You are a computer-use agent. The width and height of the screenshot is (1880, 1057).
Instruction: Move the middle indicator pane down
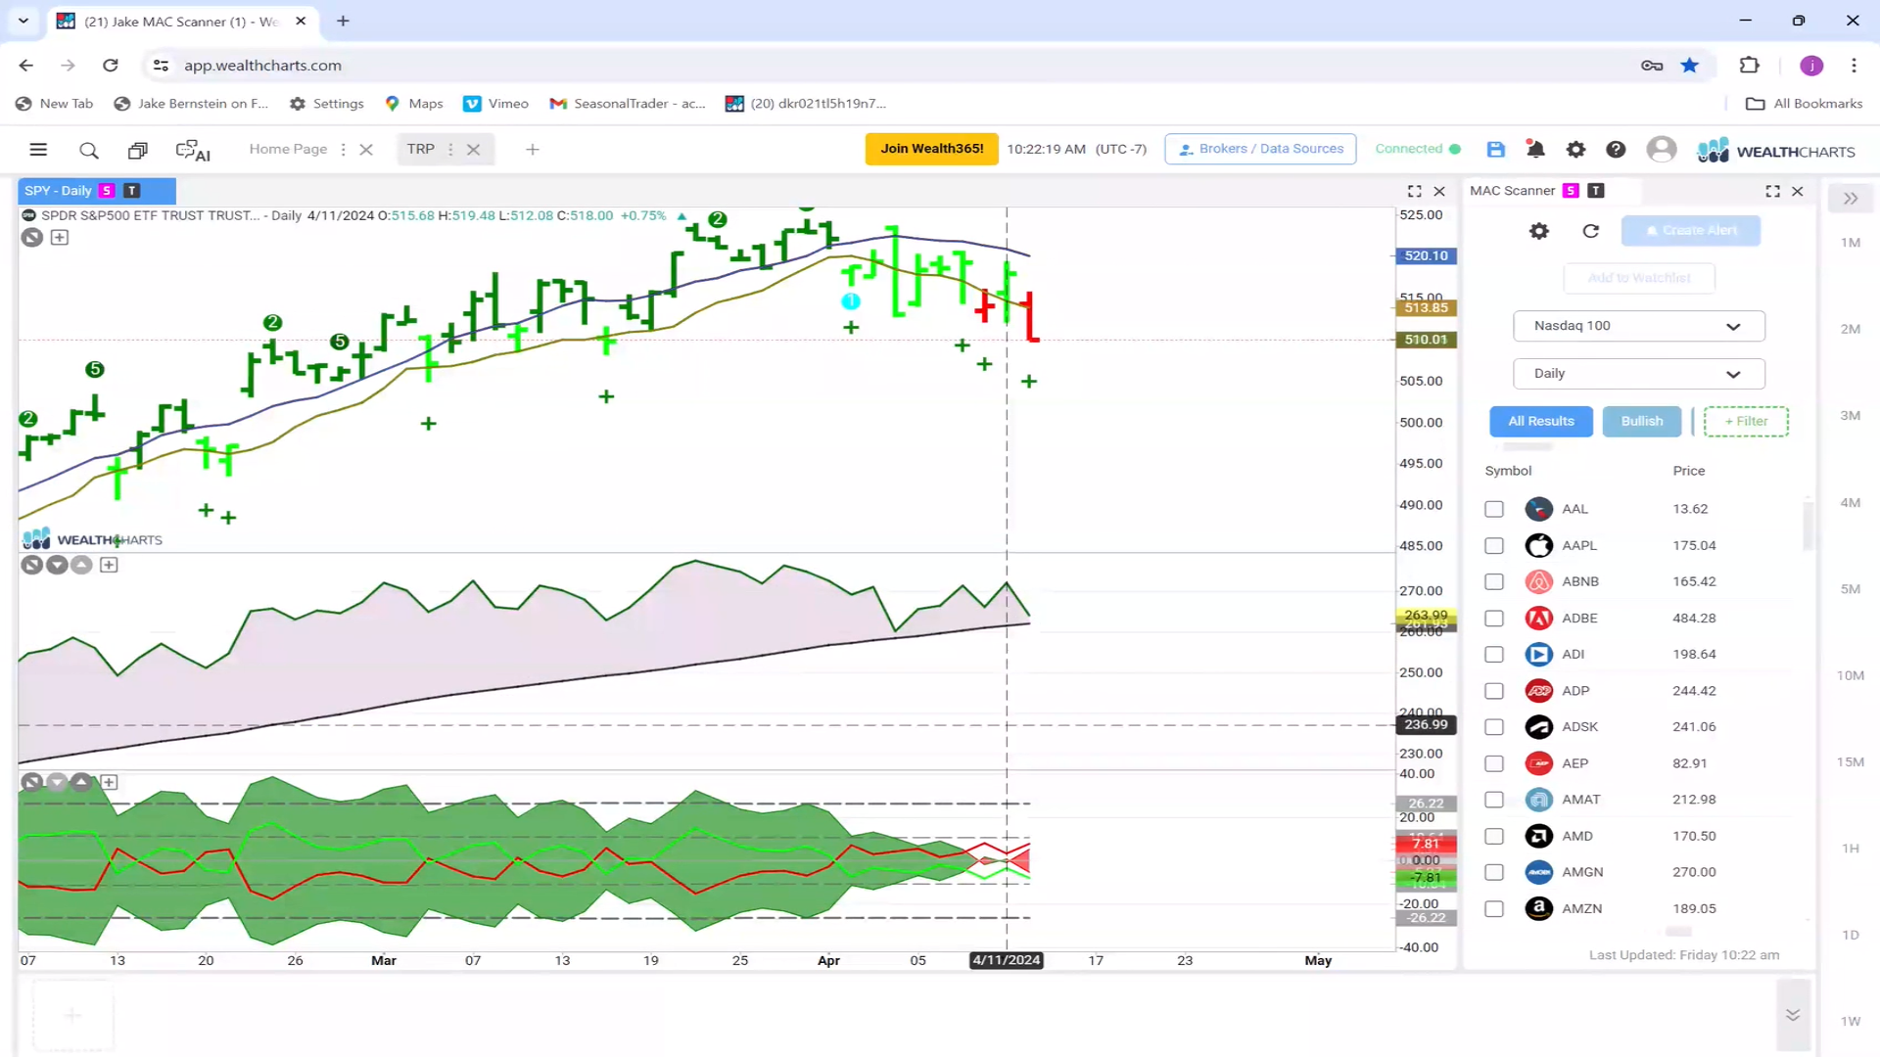[57, 565]
